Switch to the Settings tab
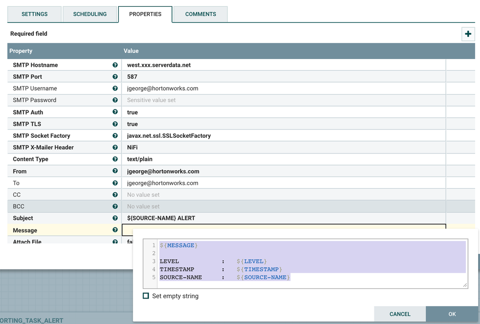Viewport: 480px width, 324px height. tap(35, 14)
